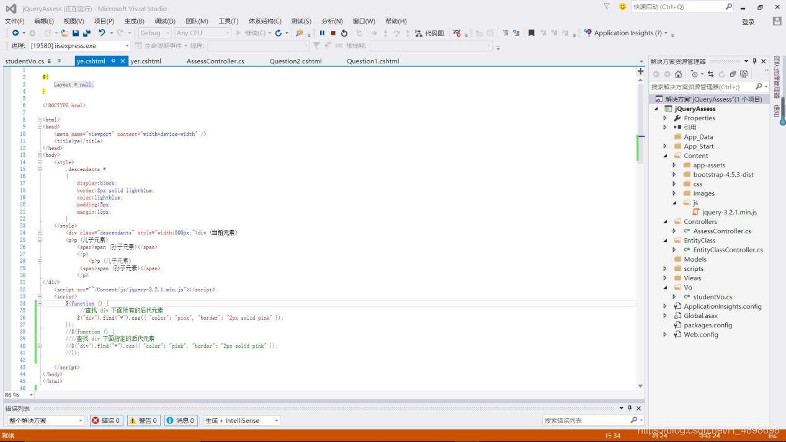Click the editor vertical scrollbar down arrow

641,386
